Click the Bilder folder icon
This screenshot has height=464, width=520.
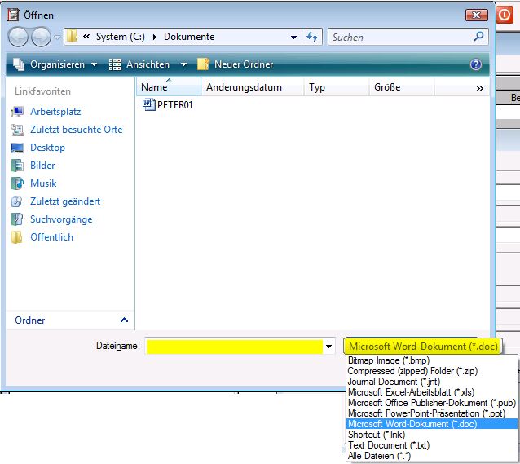point(17,166)
